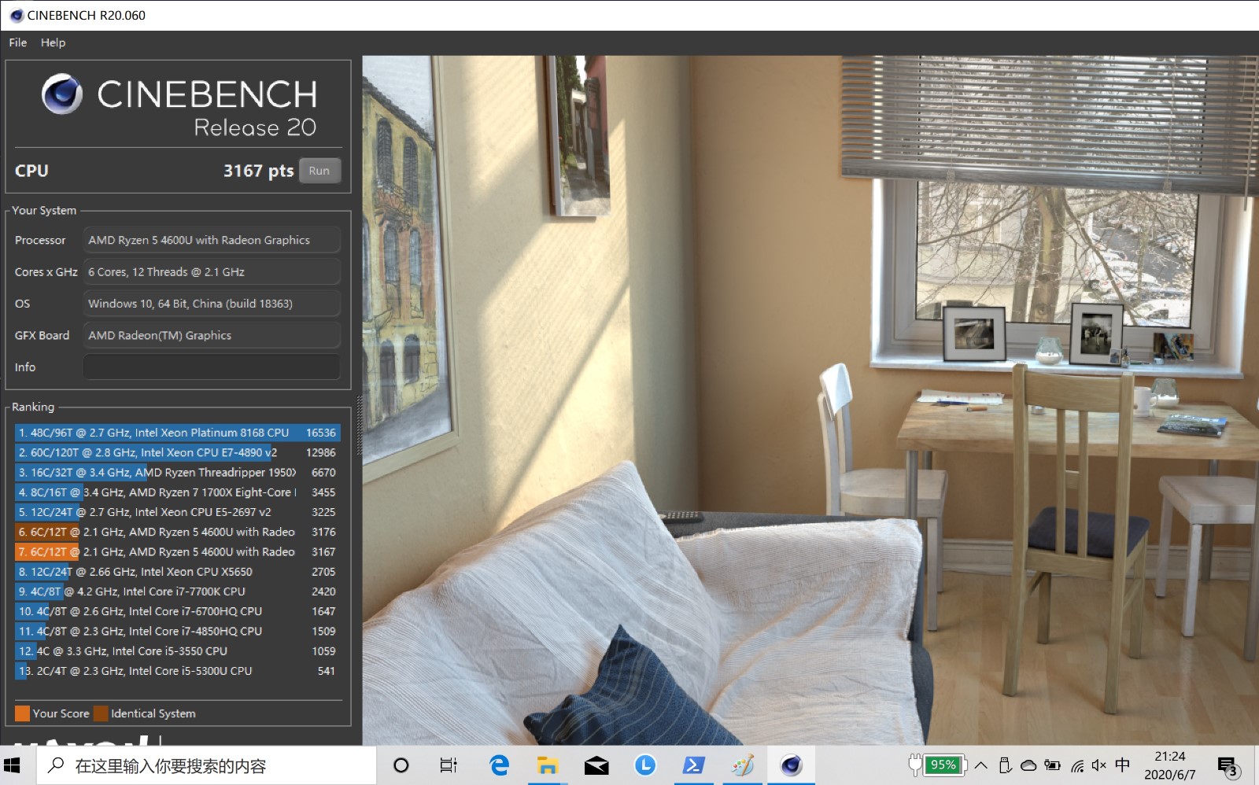Select the Processor value field
Screen dimensions: 1259x785
pyautogui.click(x=212, y=240)
